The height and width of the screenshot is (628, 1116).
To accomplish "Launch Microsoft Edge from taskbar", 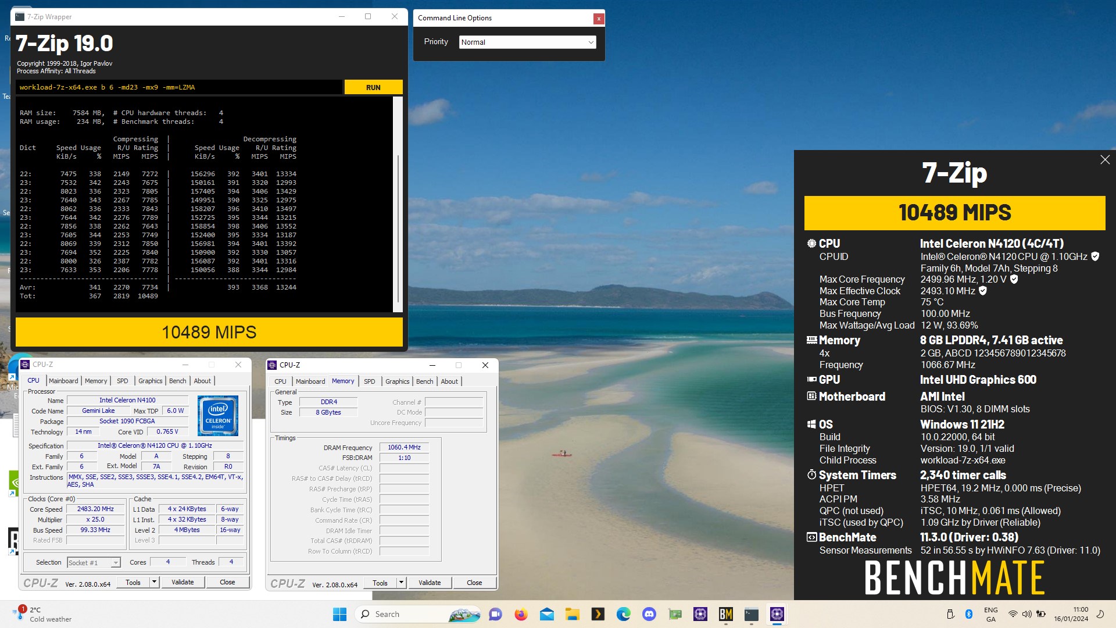I will coord(623,614).
